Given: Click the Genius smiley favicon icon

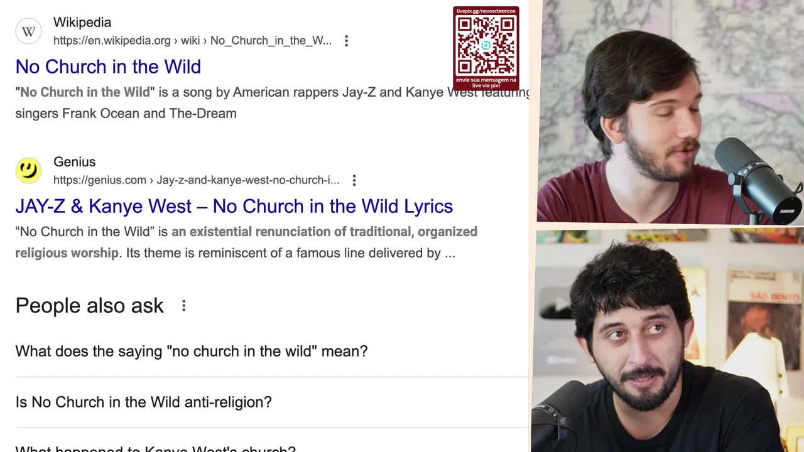Looking at the screenshot, I should coord(28,170).
